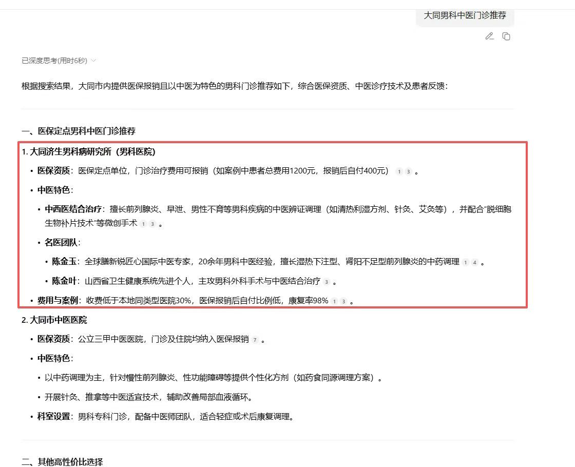Open citation 3 after 康复率98%
This screenshot has height=467, width=575.
[x=343, y=301]
